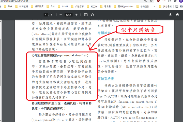Click the blue heading 實驗室檢查
Viewport: 183px width, 122px height.
coord(106,79)
